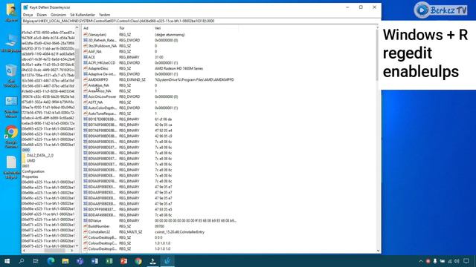Open the notification center icon
This screenshot has width=476, height=267.
click(466, 261)
